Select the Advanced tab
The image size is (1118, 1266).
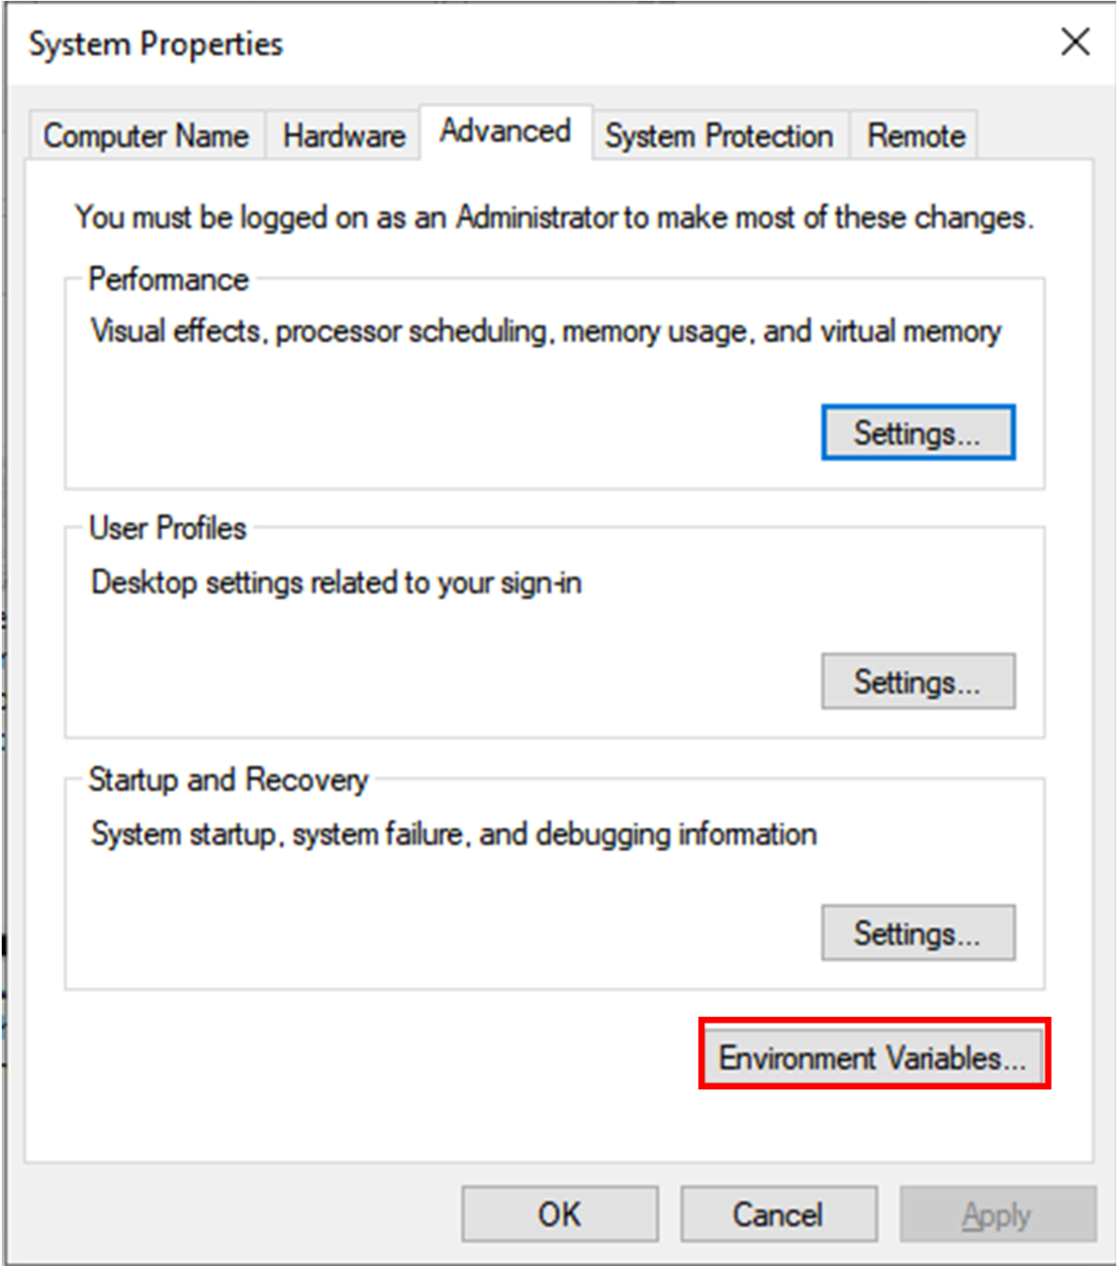click(x=505, y=131)
